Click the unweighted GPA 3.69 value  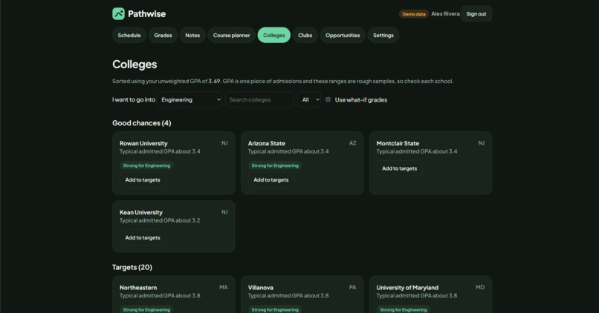(214, 81)
